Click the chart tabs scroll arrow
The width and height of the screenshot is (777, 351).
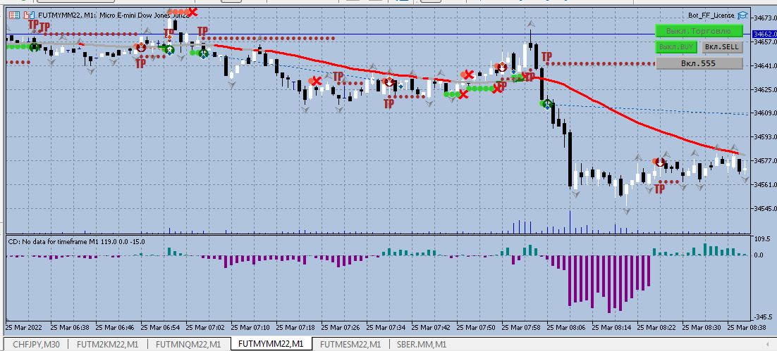point(768,344)
